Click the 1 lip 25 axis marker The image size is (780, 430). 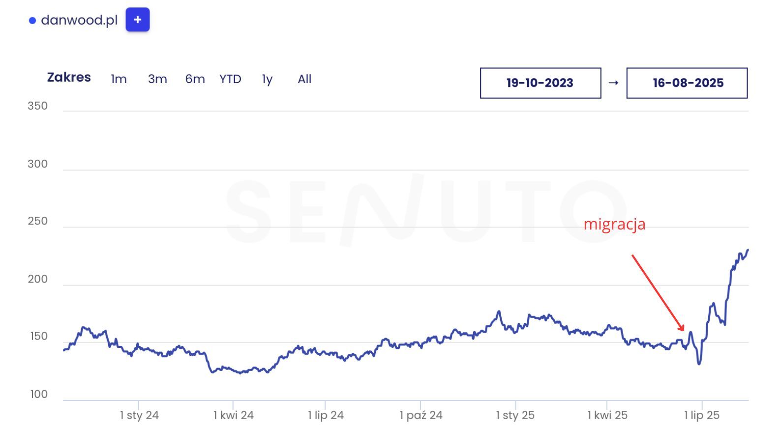coord(702,415)
